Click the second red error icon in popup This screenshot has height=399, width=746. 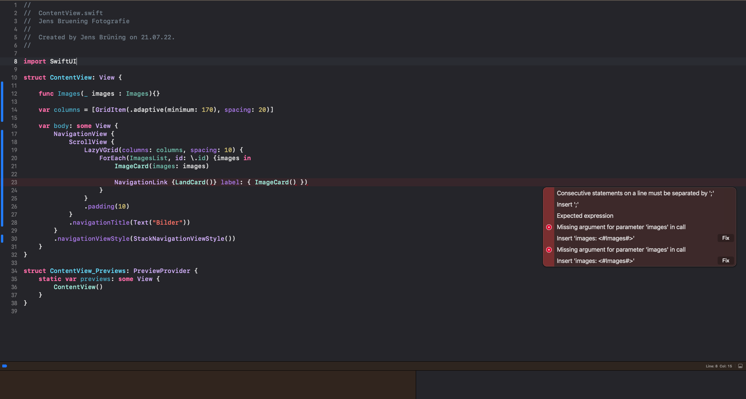(549, 250)
